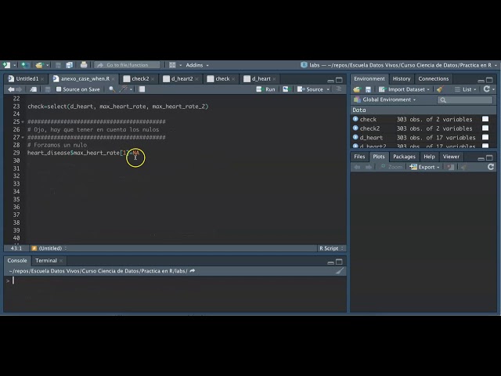Screen dimensions: 501x376
Task: Save the script from editor toolbar
Action: [48, 89]
